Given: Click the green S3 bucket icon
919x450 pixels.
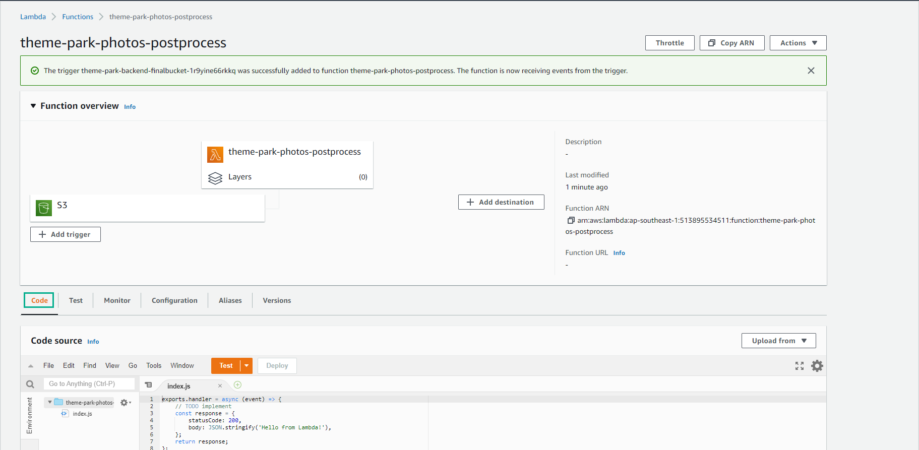Looking at the screenshot, I should [44, 208].
